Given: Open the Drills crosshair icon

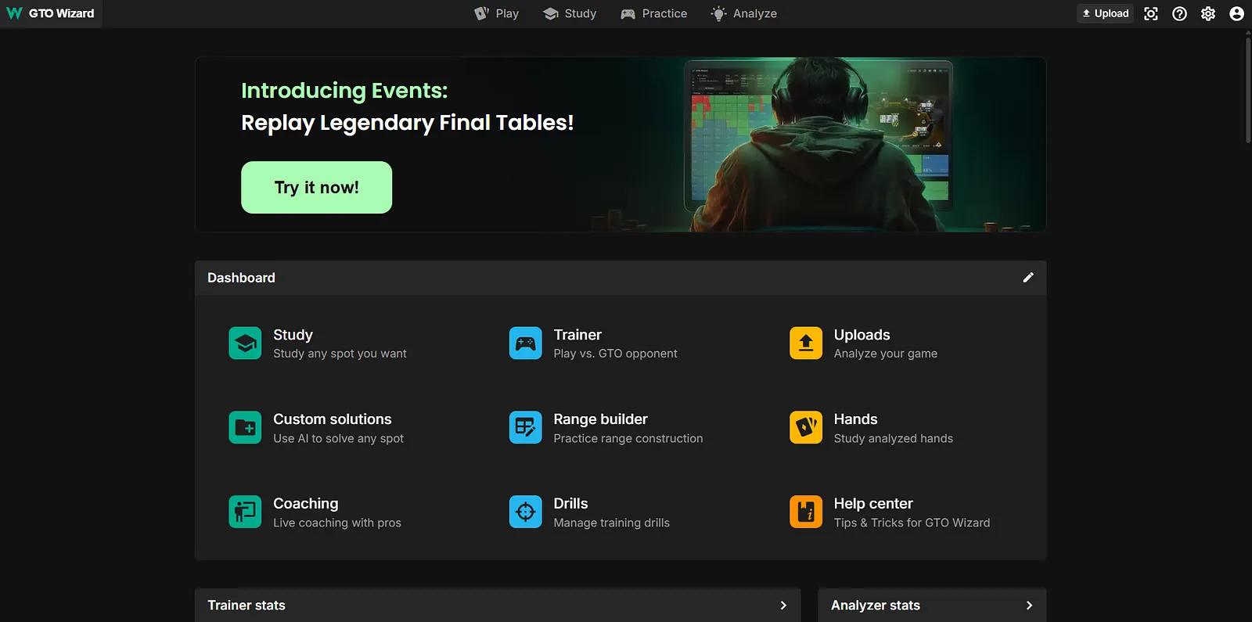Looking at the screenshot, I should (525, 512).
